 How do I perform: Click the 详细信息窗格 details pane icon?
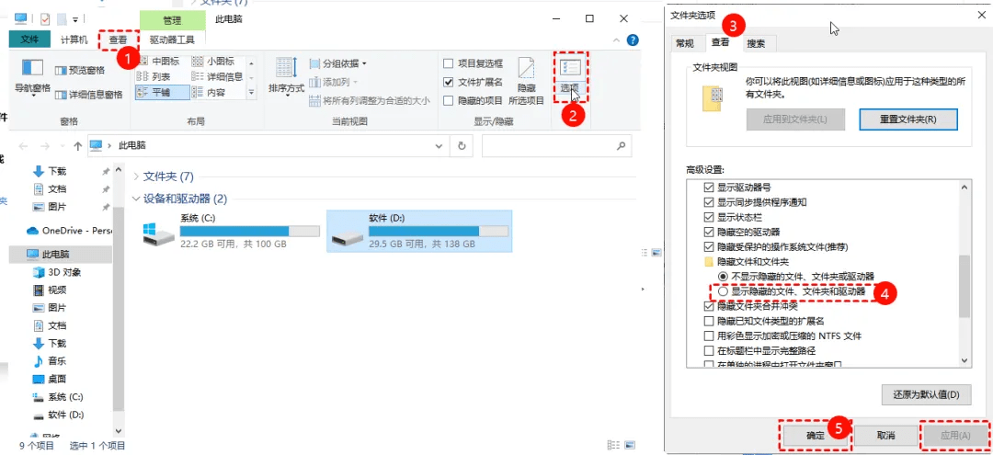click(61, 95)
